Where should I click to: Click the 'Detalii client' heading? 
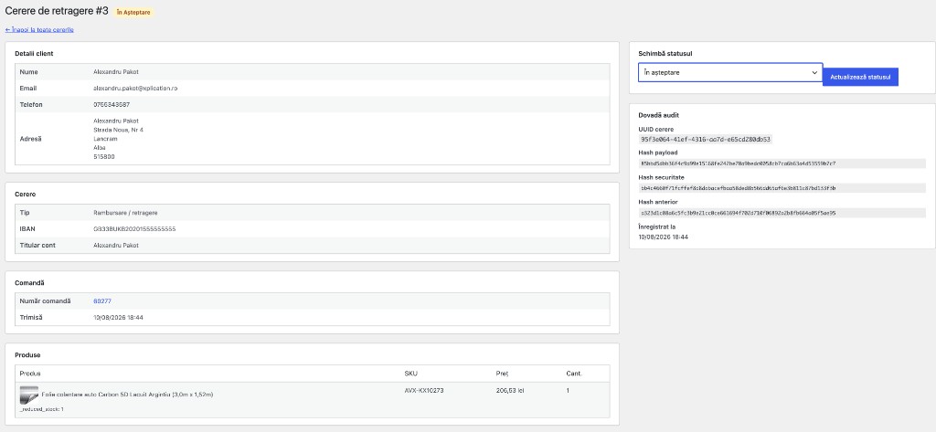coord(34,54)
